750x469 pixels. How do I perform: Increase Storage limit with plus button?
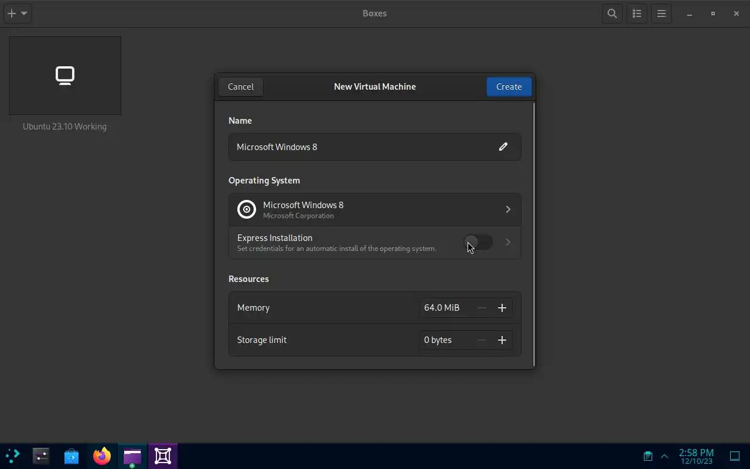pos(502,340)
